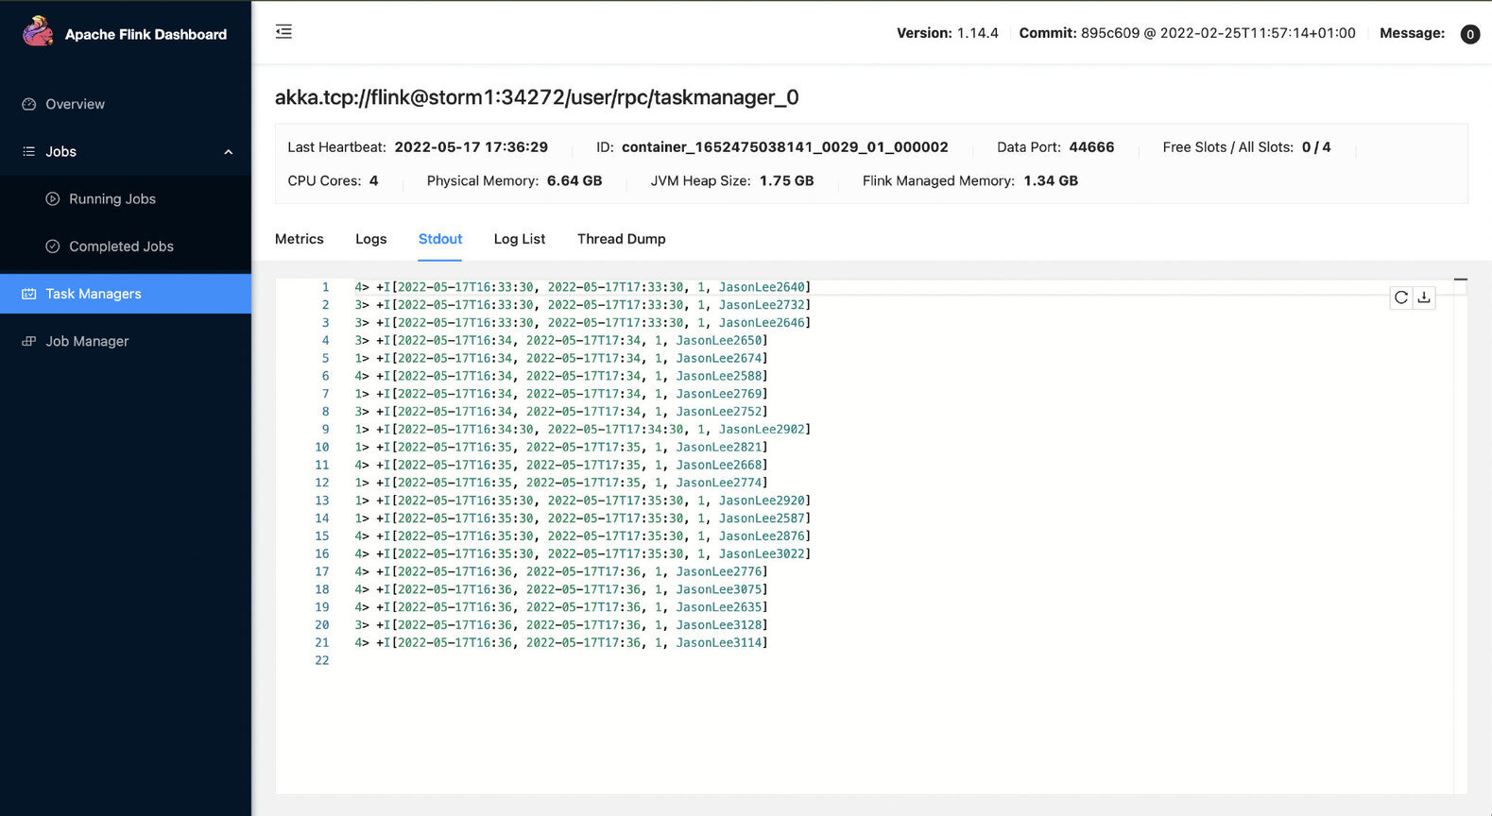The image size is (1492, 816).
Task: Click the Apache Flink Dashboard title
Action: (x=146, y=34)
